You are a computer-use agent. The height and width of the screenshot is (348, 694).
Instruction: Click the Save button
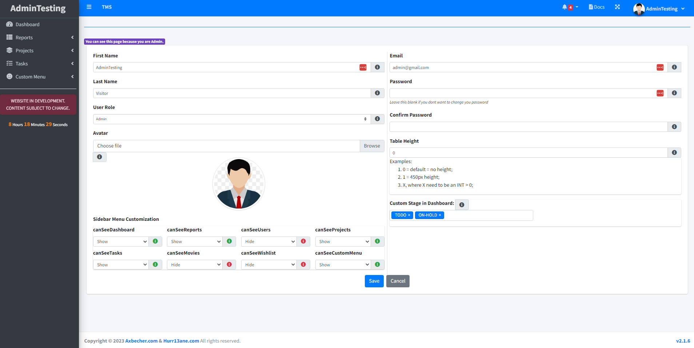point(374,281)
